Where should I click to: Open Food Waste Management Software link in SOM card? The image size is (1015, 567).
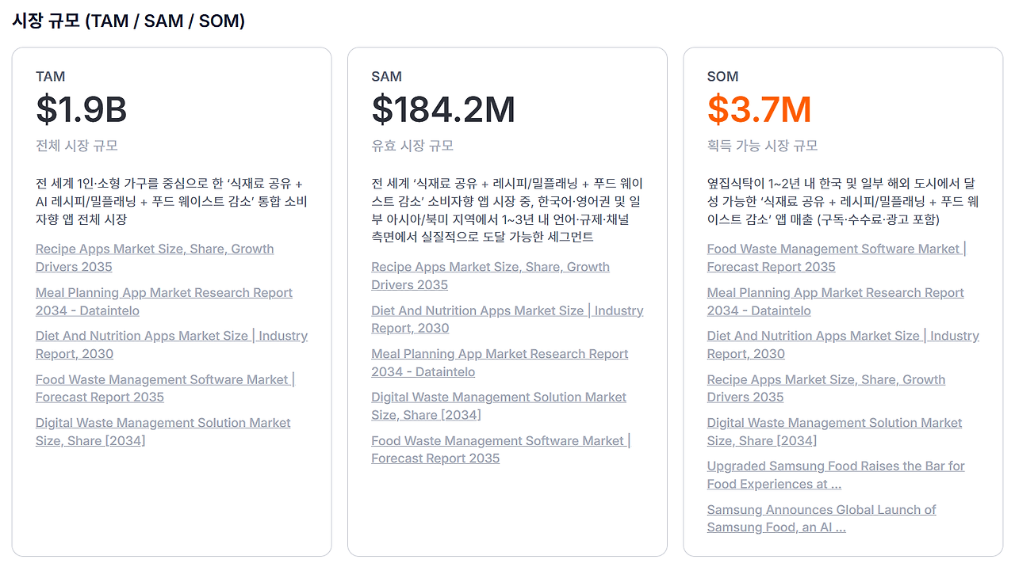tap(837, 257)
